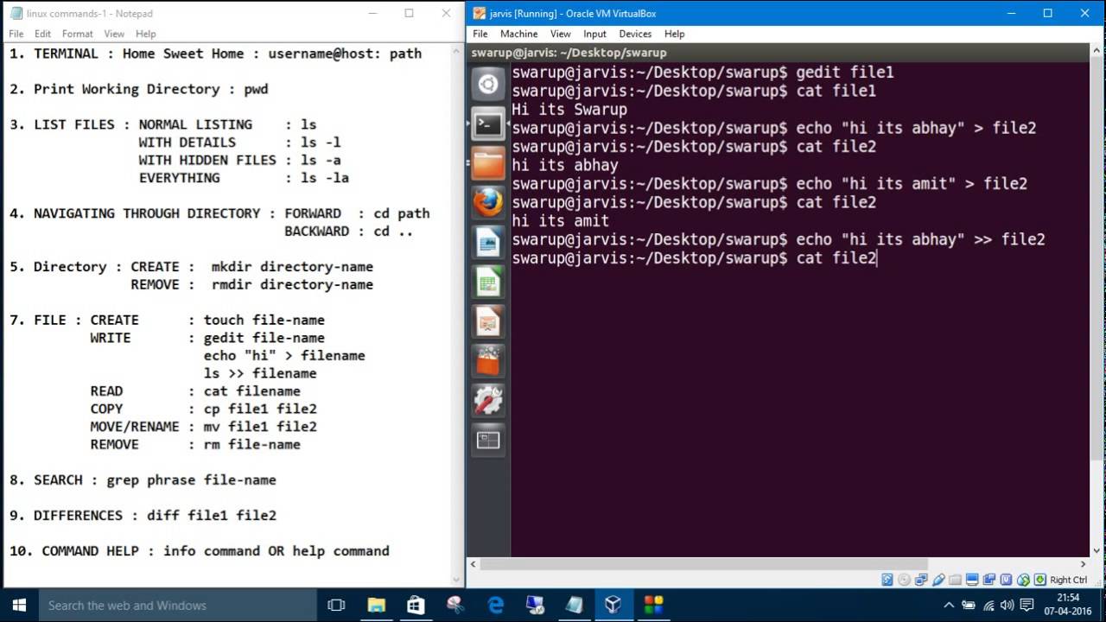Open LibreOffice Calc from Ubuntu launcher
Image resolution: width=1106 pixels, height=622 pixels.
click(x=488, y=282)
